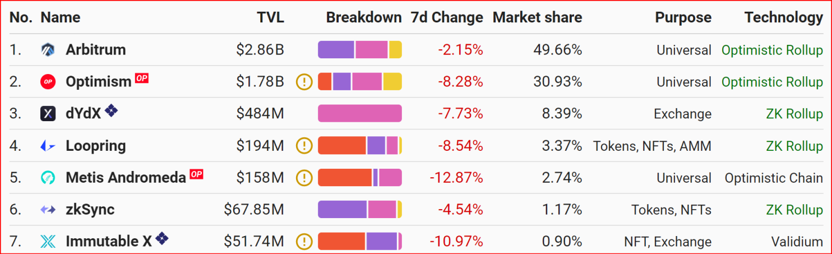Click the Metis Andromeda logo icon

pos(48,178)
